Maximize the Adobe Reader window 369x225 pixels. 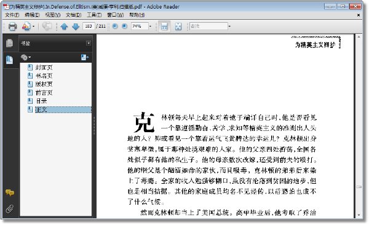[x=343, y=7]
